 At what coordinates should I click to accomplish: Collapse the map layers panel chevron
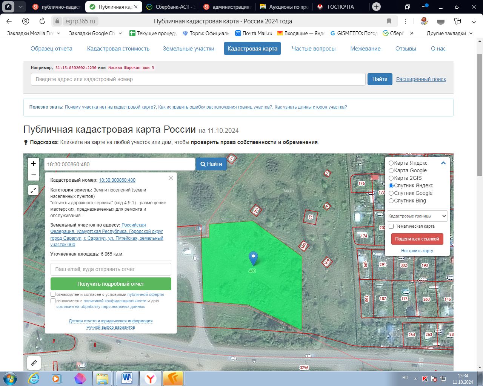443,163
